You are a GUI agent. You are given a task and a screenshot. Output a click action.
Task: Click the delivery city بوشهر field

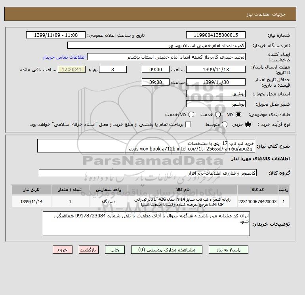click(216, 104)
